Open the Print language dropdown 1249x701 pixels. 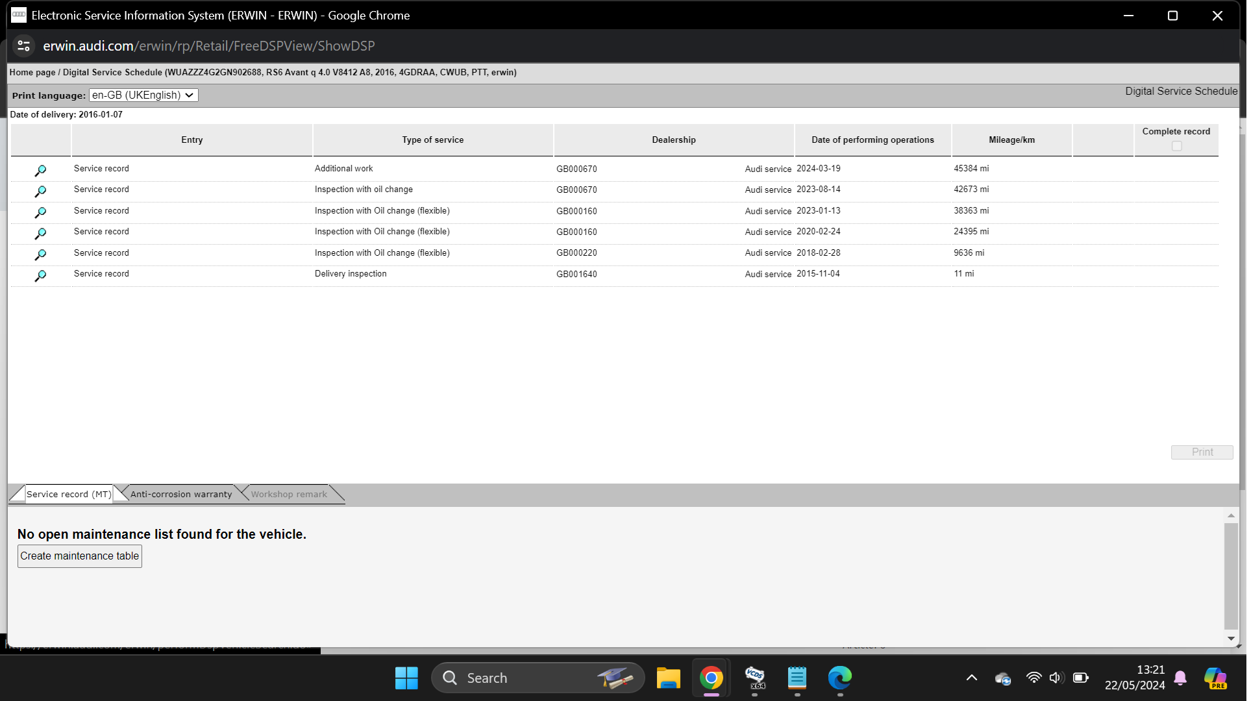click(144, 95)
